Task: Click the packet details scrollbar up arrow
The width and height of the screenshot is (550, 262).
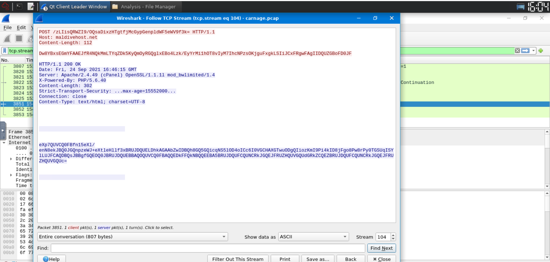Action: [x=547, y=132]
